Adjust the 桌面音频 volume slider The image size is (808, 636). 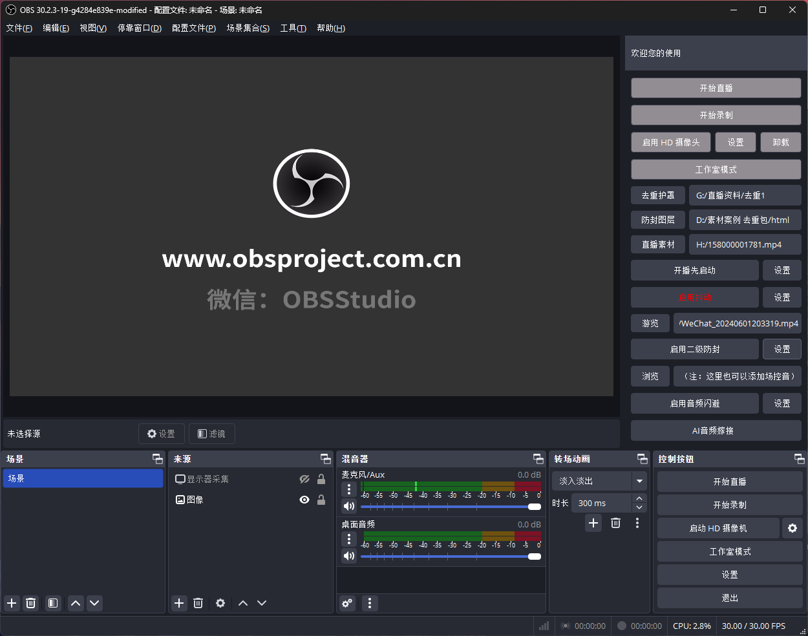click(x=451, y=556)
